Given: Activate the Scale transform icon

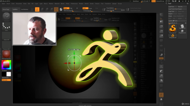Looking at the screenshot, I should click(47, 9).
